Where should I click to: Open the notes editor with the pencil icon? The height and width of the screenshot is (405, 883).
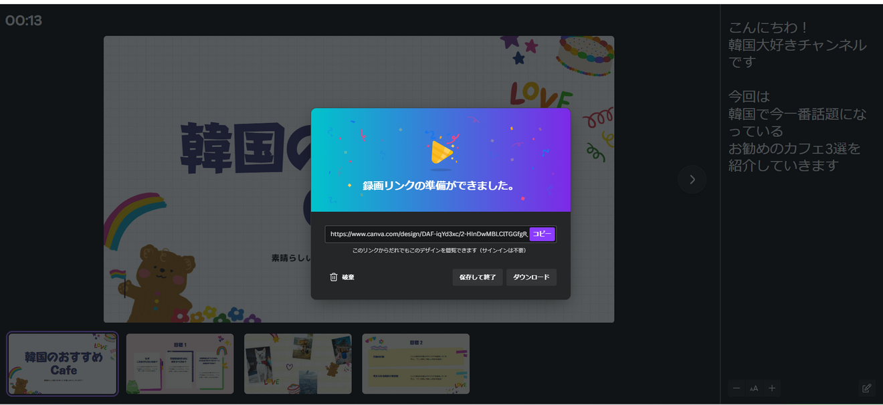pos(868,388)
